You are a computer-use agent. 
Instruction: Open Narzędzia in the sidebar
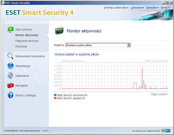(21, 85)
